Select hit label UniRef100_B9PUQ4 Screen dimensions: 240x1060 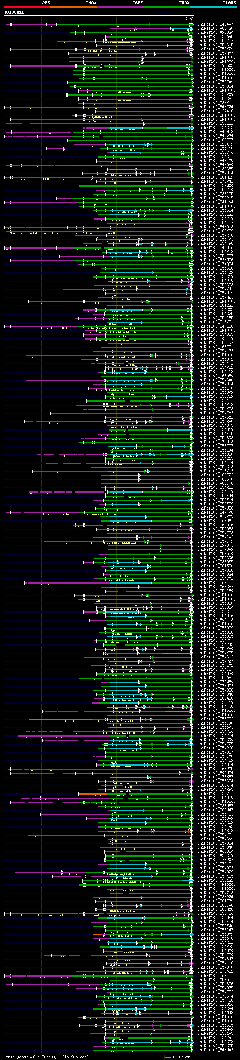point(215,773)
